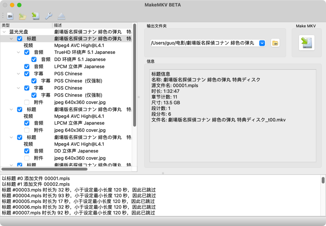326x226 pixels.
Task: Open preferences with the wrench icon
Action: pyautogui.click(x=49, y=16)
